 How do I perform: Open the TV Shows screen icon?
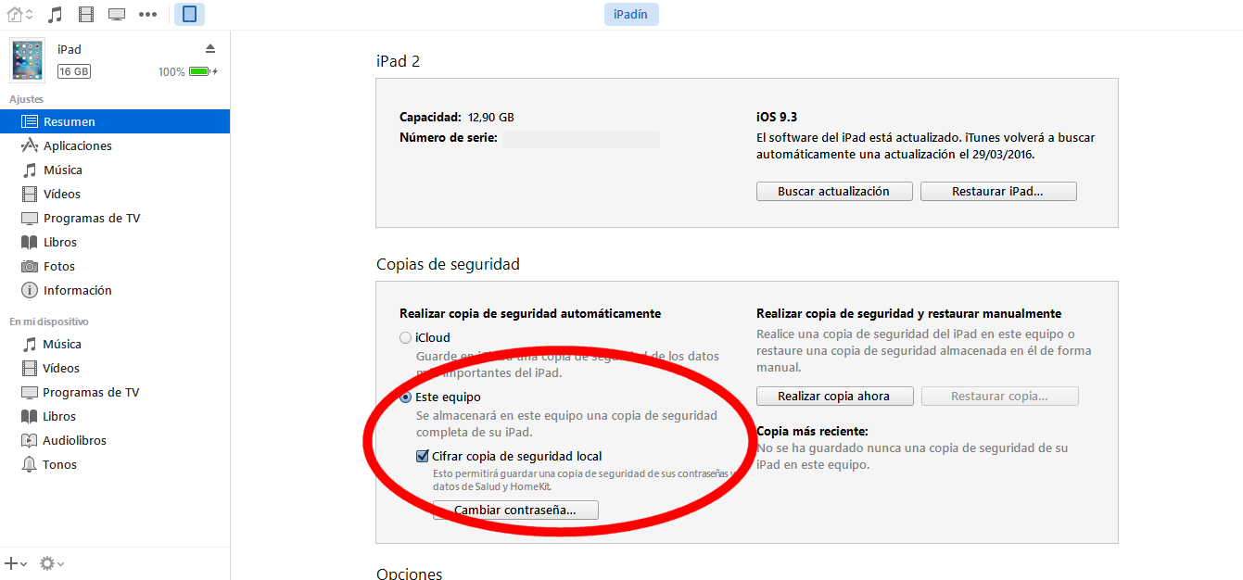tap(117, 14)
